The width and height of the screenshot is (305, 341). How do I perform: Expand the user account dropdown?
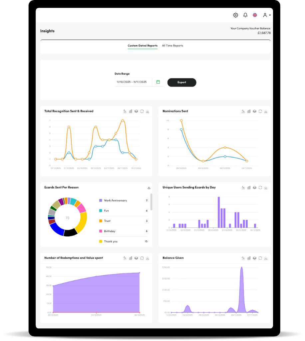pyautogui.click(x=266, y=15)
